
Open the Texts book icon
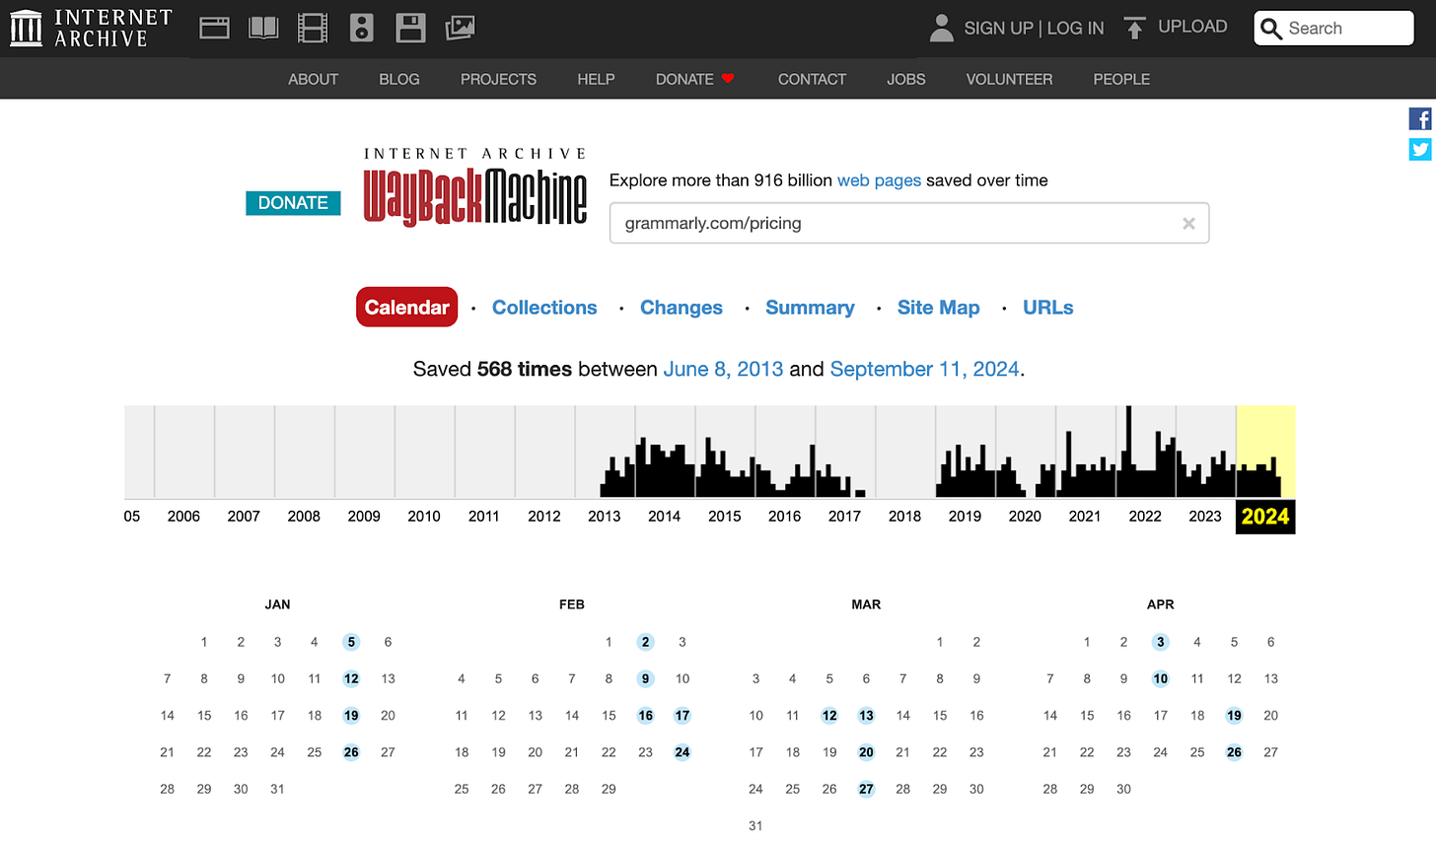click(263, 29)
